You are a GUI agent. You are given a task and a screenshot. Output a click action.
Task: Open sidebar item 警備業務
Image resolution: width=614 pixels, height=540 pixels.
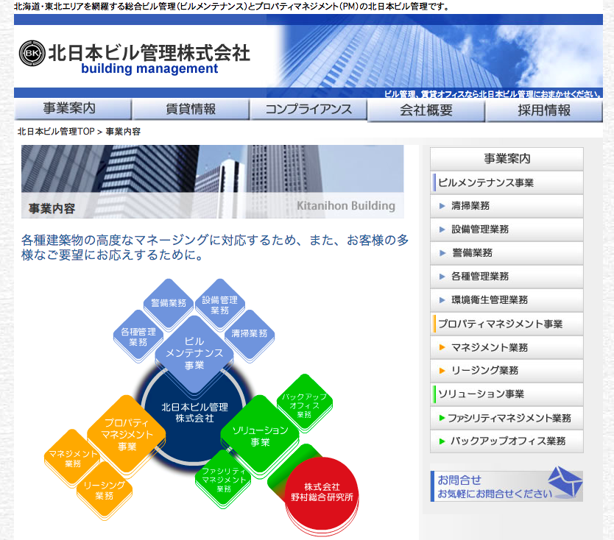pyautogui.click(x=507, y=253)
